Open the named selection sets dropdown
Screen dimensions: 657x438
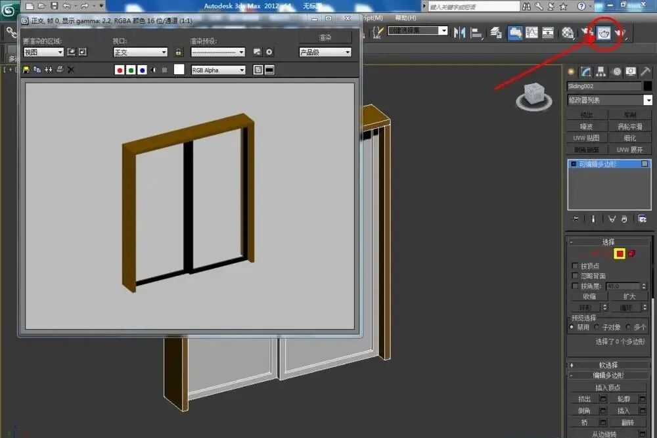tap(417, 30)
